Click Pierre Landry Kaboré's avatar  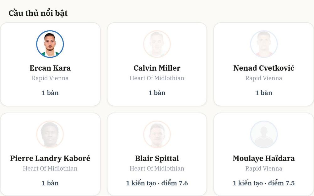click(50, 134)
